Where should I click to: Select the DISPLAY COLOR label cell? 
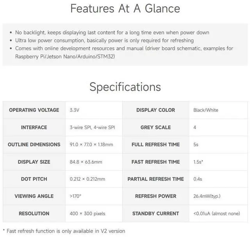point(155,110)
